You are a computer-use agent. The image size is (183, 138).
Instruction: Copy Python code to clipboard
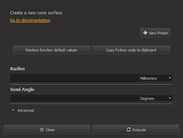pyautogui.click(x=131, y=50)
